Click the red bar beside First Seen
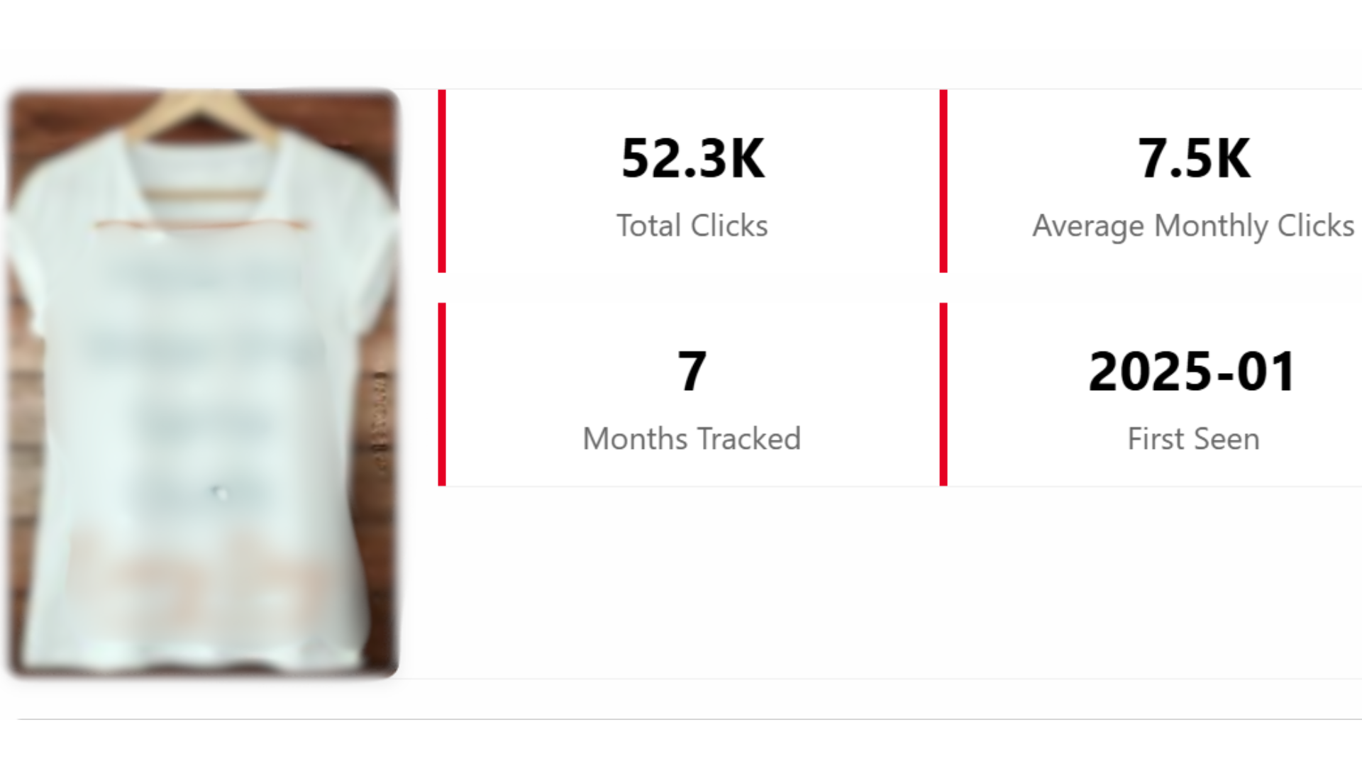Image resolution: width=1362 pixels, height=766 pixels. (943, 394)
